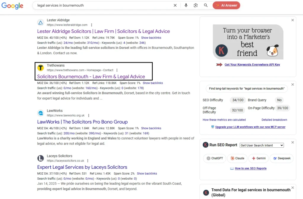Click the Laceys Solicitors favicon
Viewport: 303px width, 199px height.
click(x=41, y=158)
